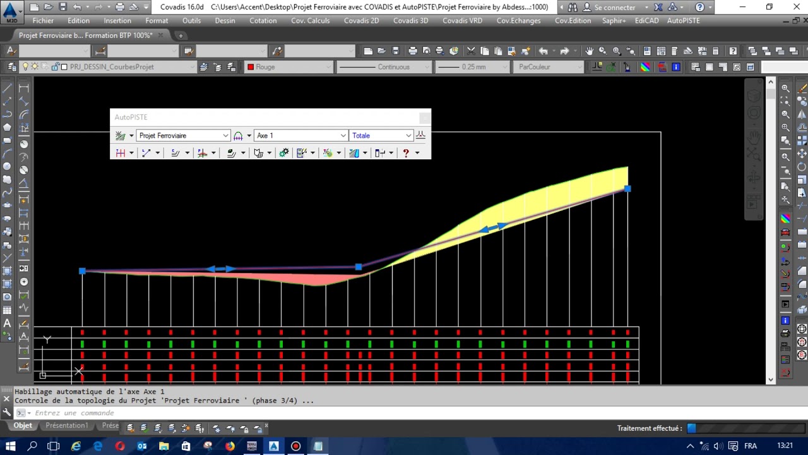Image resolution: width=808 pixels, height=455 pixels.
Task: Click the AutoPISTE project manager icon
Action: 120,135
